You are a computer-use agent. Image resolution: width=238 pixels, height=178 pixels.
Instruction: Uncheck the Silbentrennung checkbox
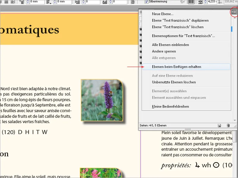tap(146, 1)
